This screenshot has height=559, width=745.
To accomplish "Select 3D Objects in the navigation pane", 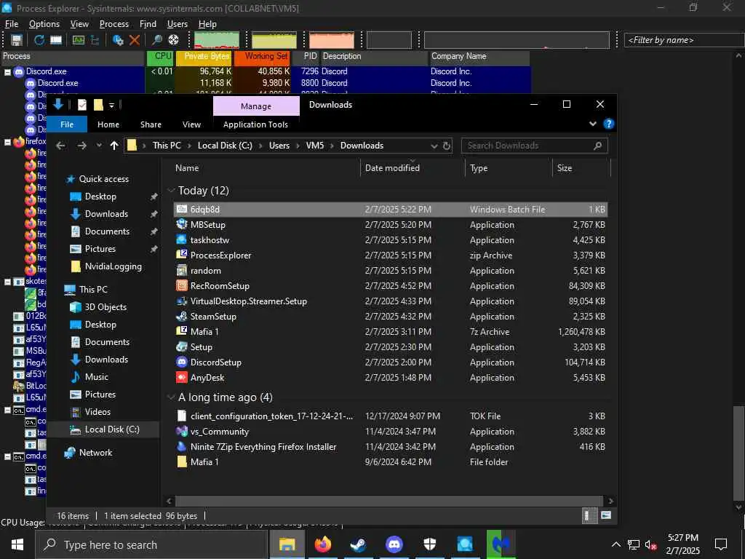I will [105, 307].
